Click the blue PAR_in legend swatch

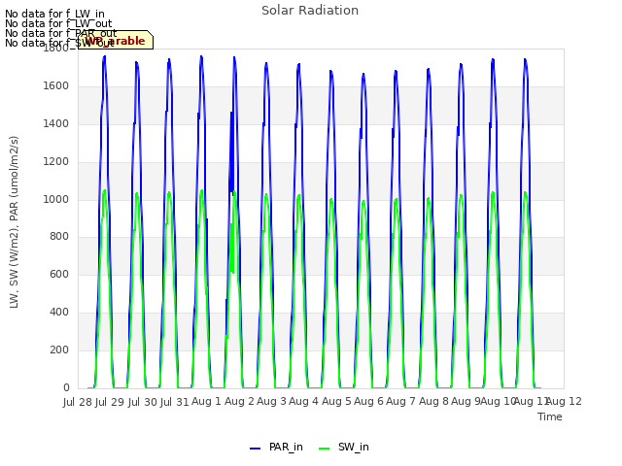click(x=255, y=449)
